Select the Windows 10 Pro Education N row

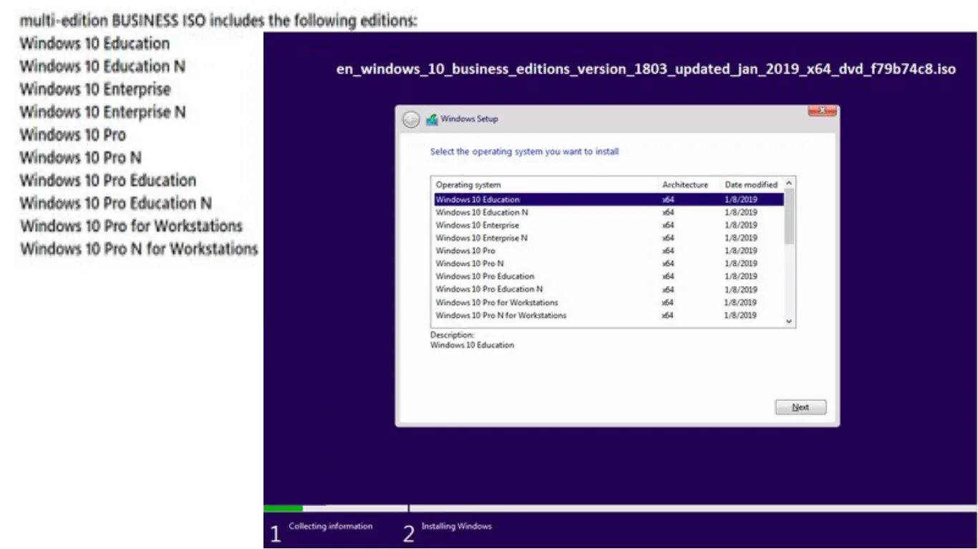(x=609, y=290)
